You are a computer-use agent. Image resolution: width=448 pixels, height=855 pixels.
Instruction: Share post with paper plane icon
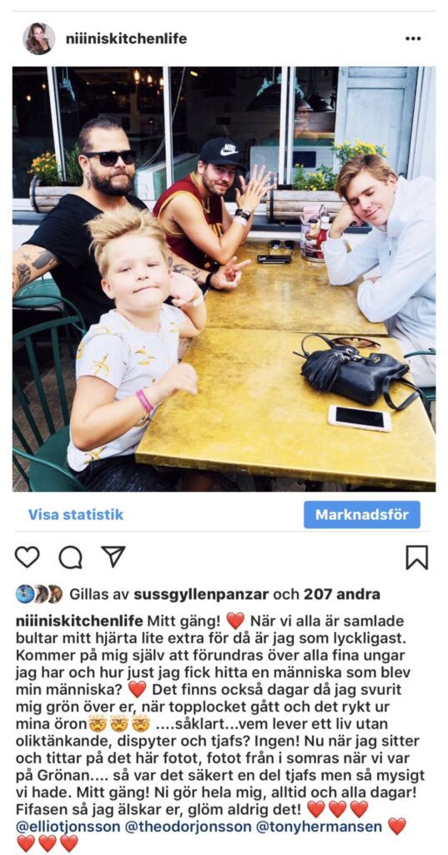coord(113,557)
